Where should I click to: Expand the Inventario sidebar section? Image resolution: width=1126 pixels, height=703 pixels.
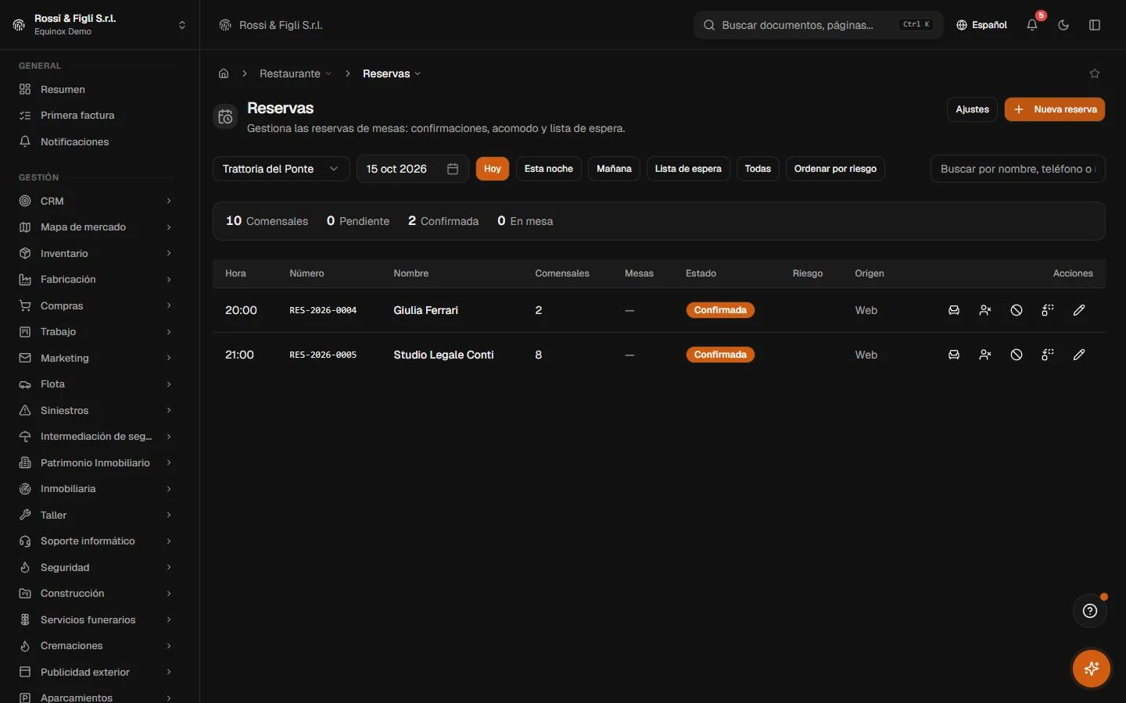point(96,253)
